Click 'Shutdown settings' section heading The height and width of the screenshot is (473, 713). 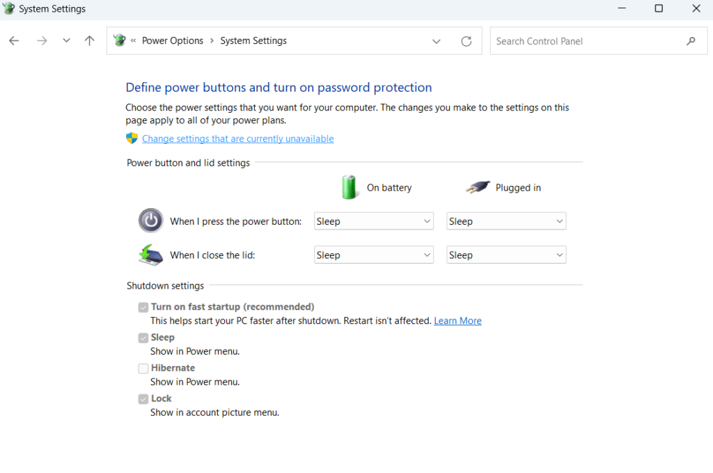pyautogui.click(x=165, y=286)
